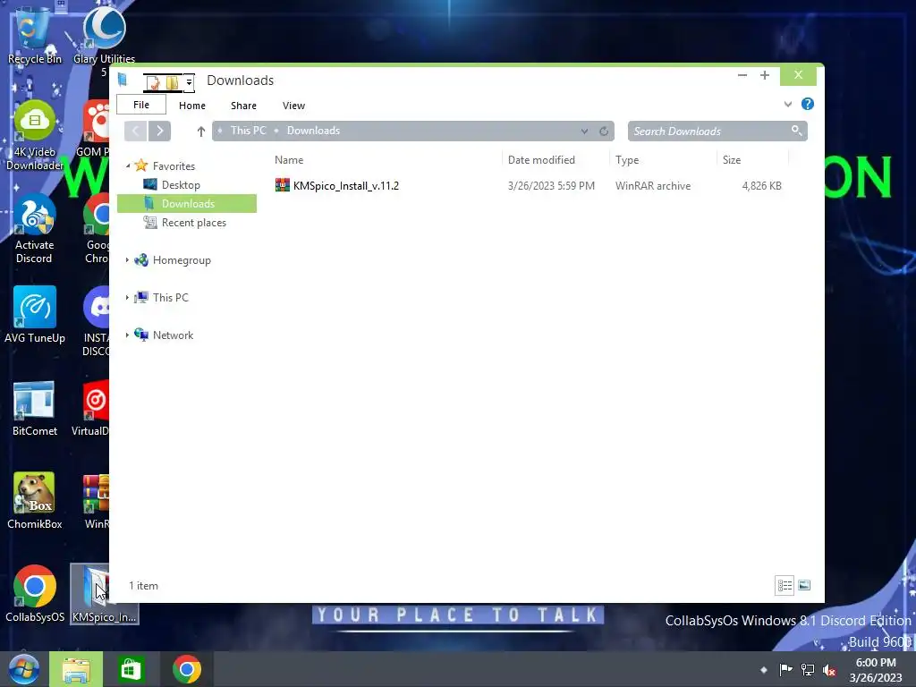The width and height of the screenshot is (916, 687).
Task: Open the address bar history dropdown
Action: pos(584,131)
